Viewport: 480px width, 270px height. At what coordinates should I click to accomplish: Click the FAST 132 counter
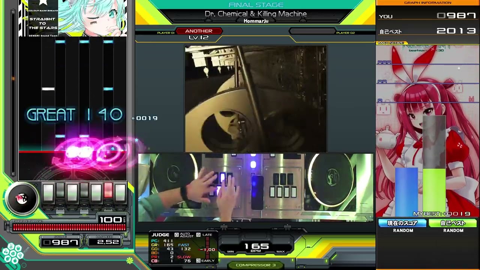[x=184, y=247]
